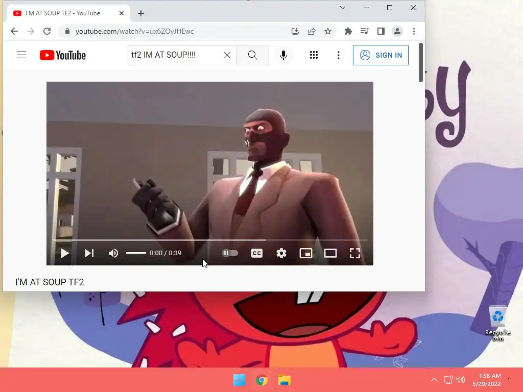
Task: Toggle the autoplay switch
Action: click(230, 253)
